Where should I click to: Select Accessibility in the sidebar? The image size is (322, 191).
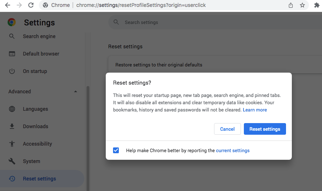coord(37,144)
